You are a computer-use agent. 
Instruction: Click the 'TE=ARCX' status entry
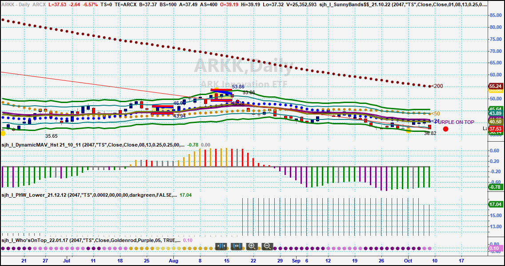tap(126, 5)
